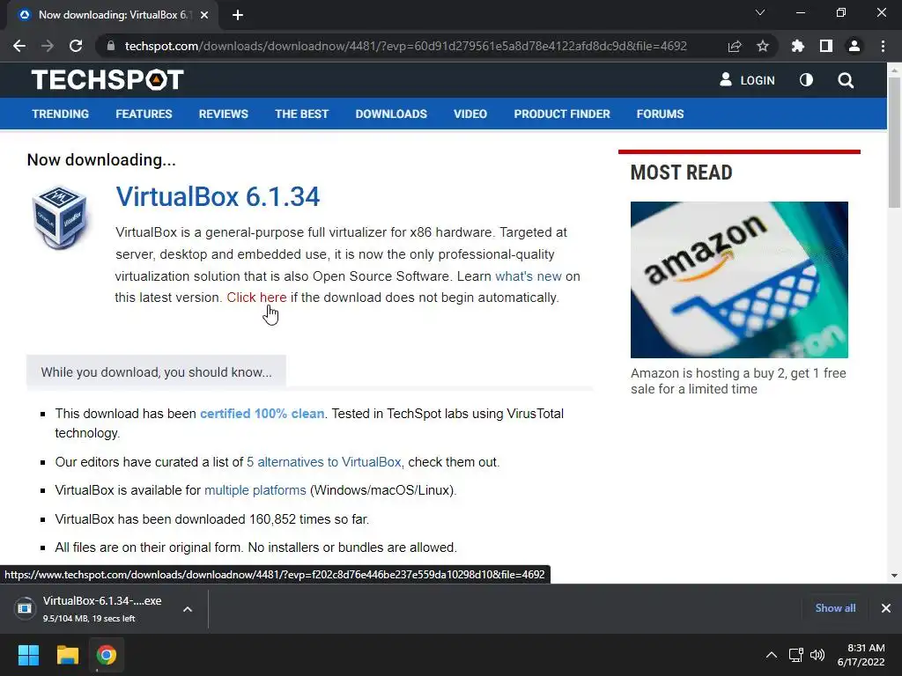This screenshot has width=902, height=676.
Task: Click the "MOST READ" heading
Action: [x=681, y=173]
